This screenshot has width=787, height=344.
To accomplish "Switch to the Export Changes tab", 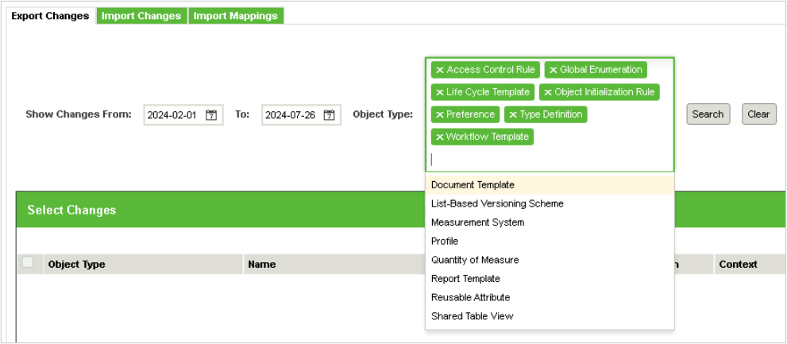I will [x=50, y=16].
